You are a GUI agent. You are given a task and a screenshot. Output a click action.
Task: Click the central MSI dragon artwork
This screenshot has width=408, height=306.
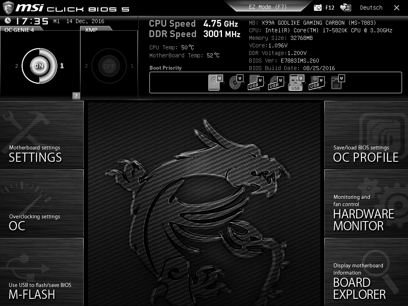pyautogui.click(x=204, y=204)
